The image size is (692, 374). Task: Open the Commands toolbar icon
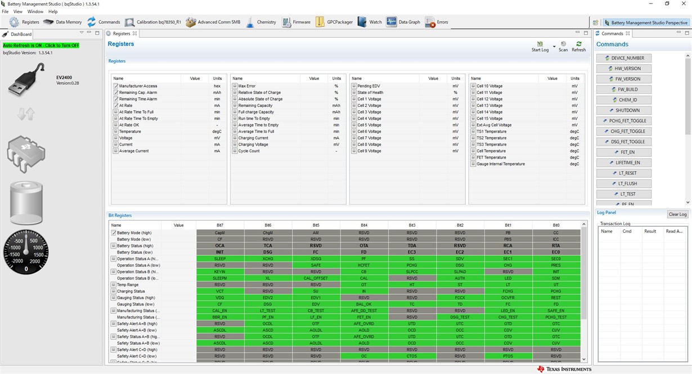tap(103, 22)
